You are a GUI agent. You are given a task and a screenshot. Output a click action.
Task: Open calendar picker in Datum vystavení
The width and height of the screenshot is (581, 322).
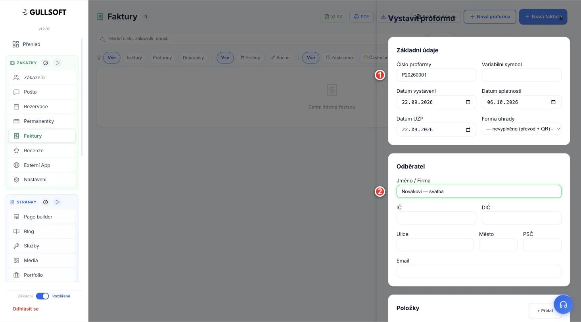pos(468,102)
